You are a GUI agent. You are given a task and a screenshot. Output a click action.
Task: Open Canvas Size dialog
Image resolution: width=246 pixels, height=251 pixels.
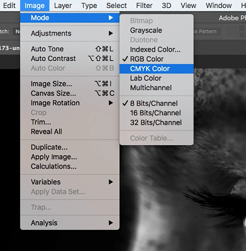tap(53, 94)
